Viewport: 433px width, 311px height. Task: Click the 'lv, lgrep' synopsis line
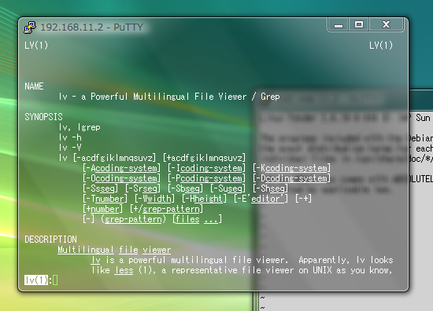pos(80,127)
